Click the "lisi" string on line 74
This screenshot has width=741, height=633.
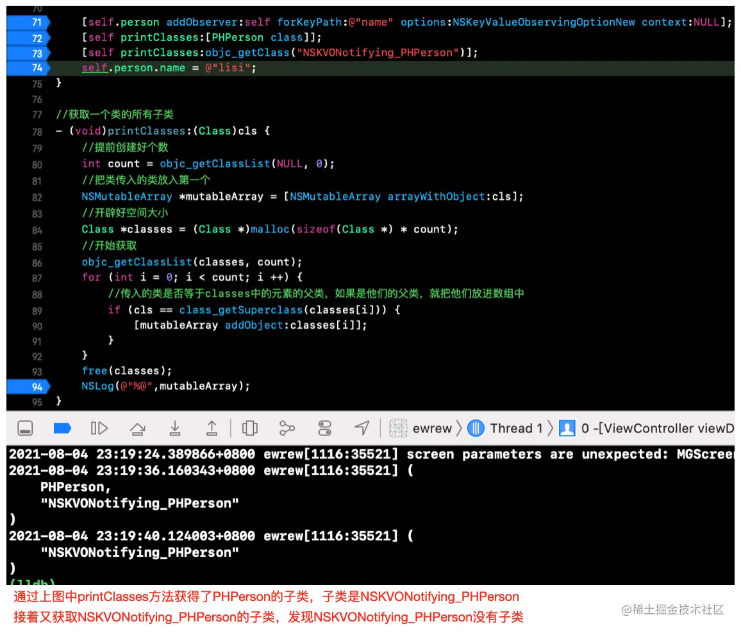pos(228,68)
